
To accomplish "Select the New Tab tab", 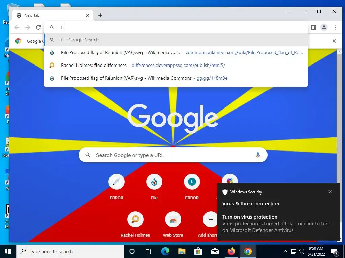I will tap(53, 15).
